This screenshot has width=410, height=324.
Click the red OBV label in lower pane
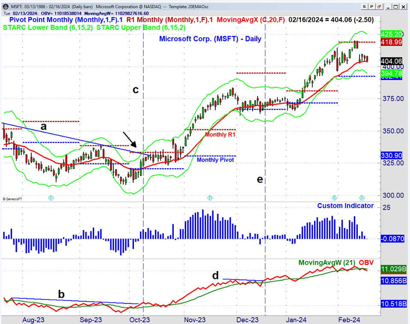click(366, 262)
